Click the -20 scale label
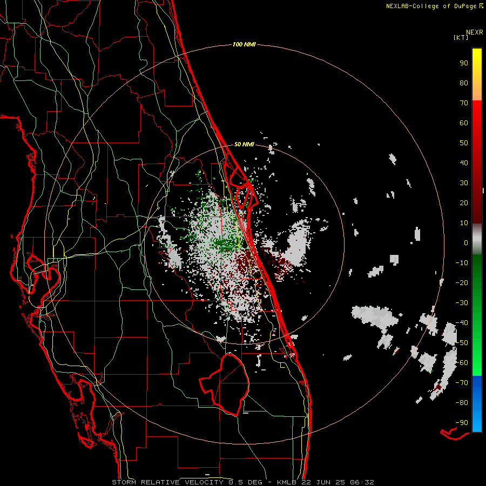This screenshot has width=486, height=486. pos(462,283)
